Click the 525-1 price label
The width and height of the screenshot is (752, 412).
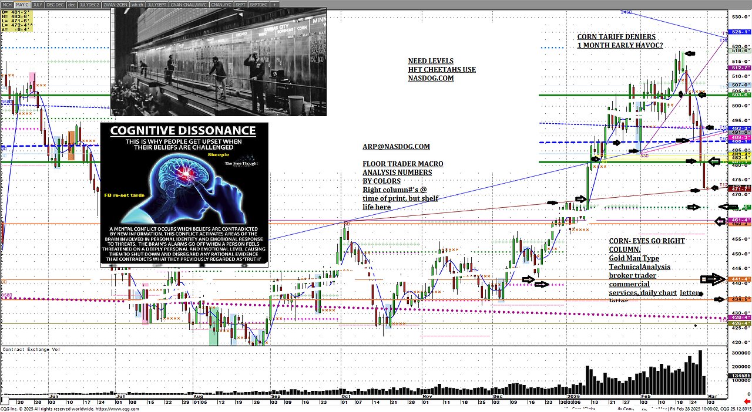click(x=740, y=32)
